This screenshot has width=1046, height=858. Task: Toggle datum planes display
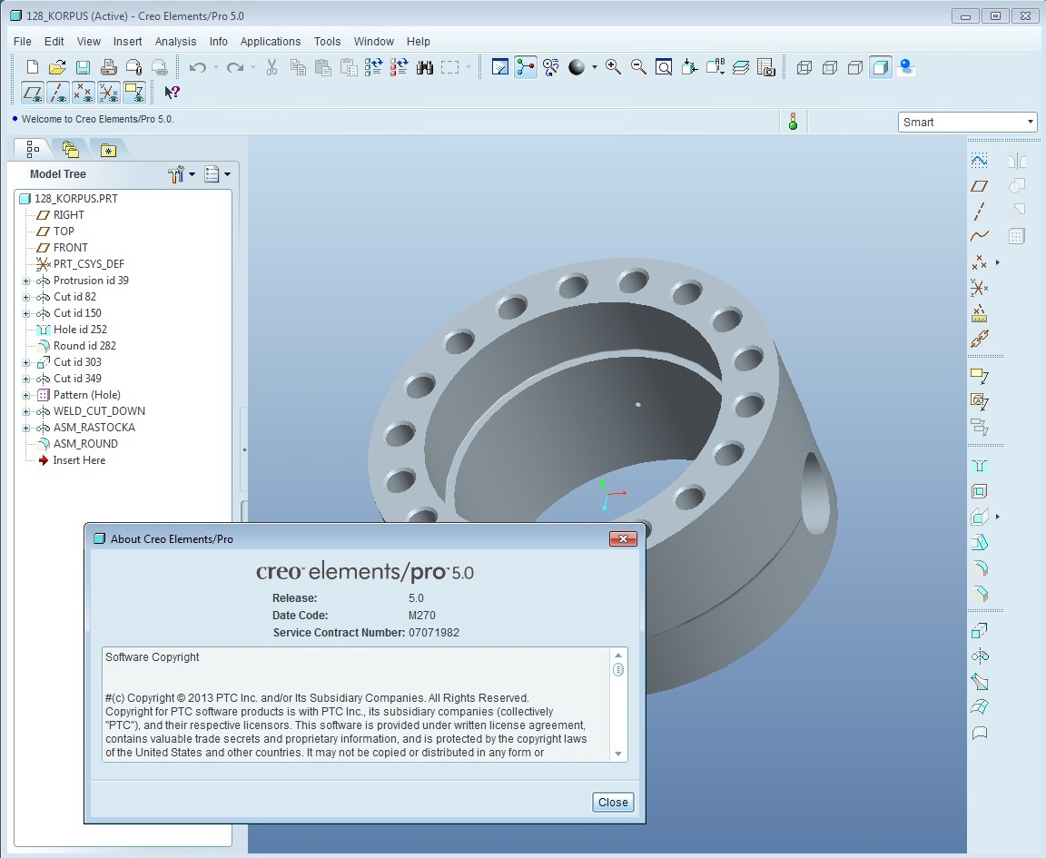[x=33, y=93]
